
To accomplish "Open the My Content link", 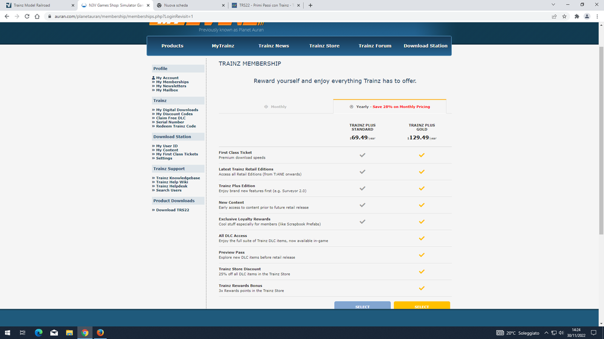I will click(x=167, y=150).
